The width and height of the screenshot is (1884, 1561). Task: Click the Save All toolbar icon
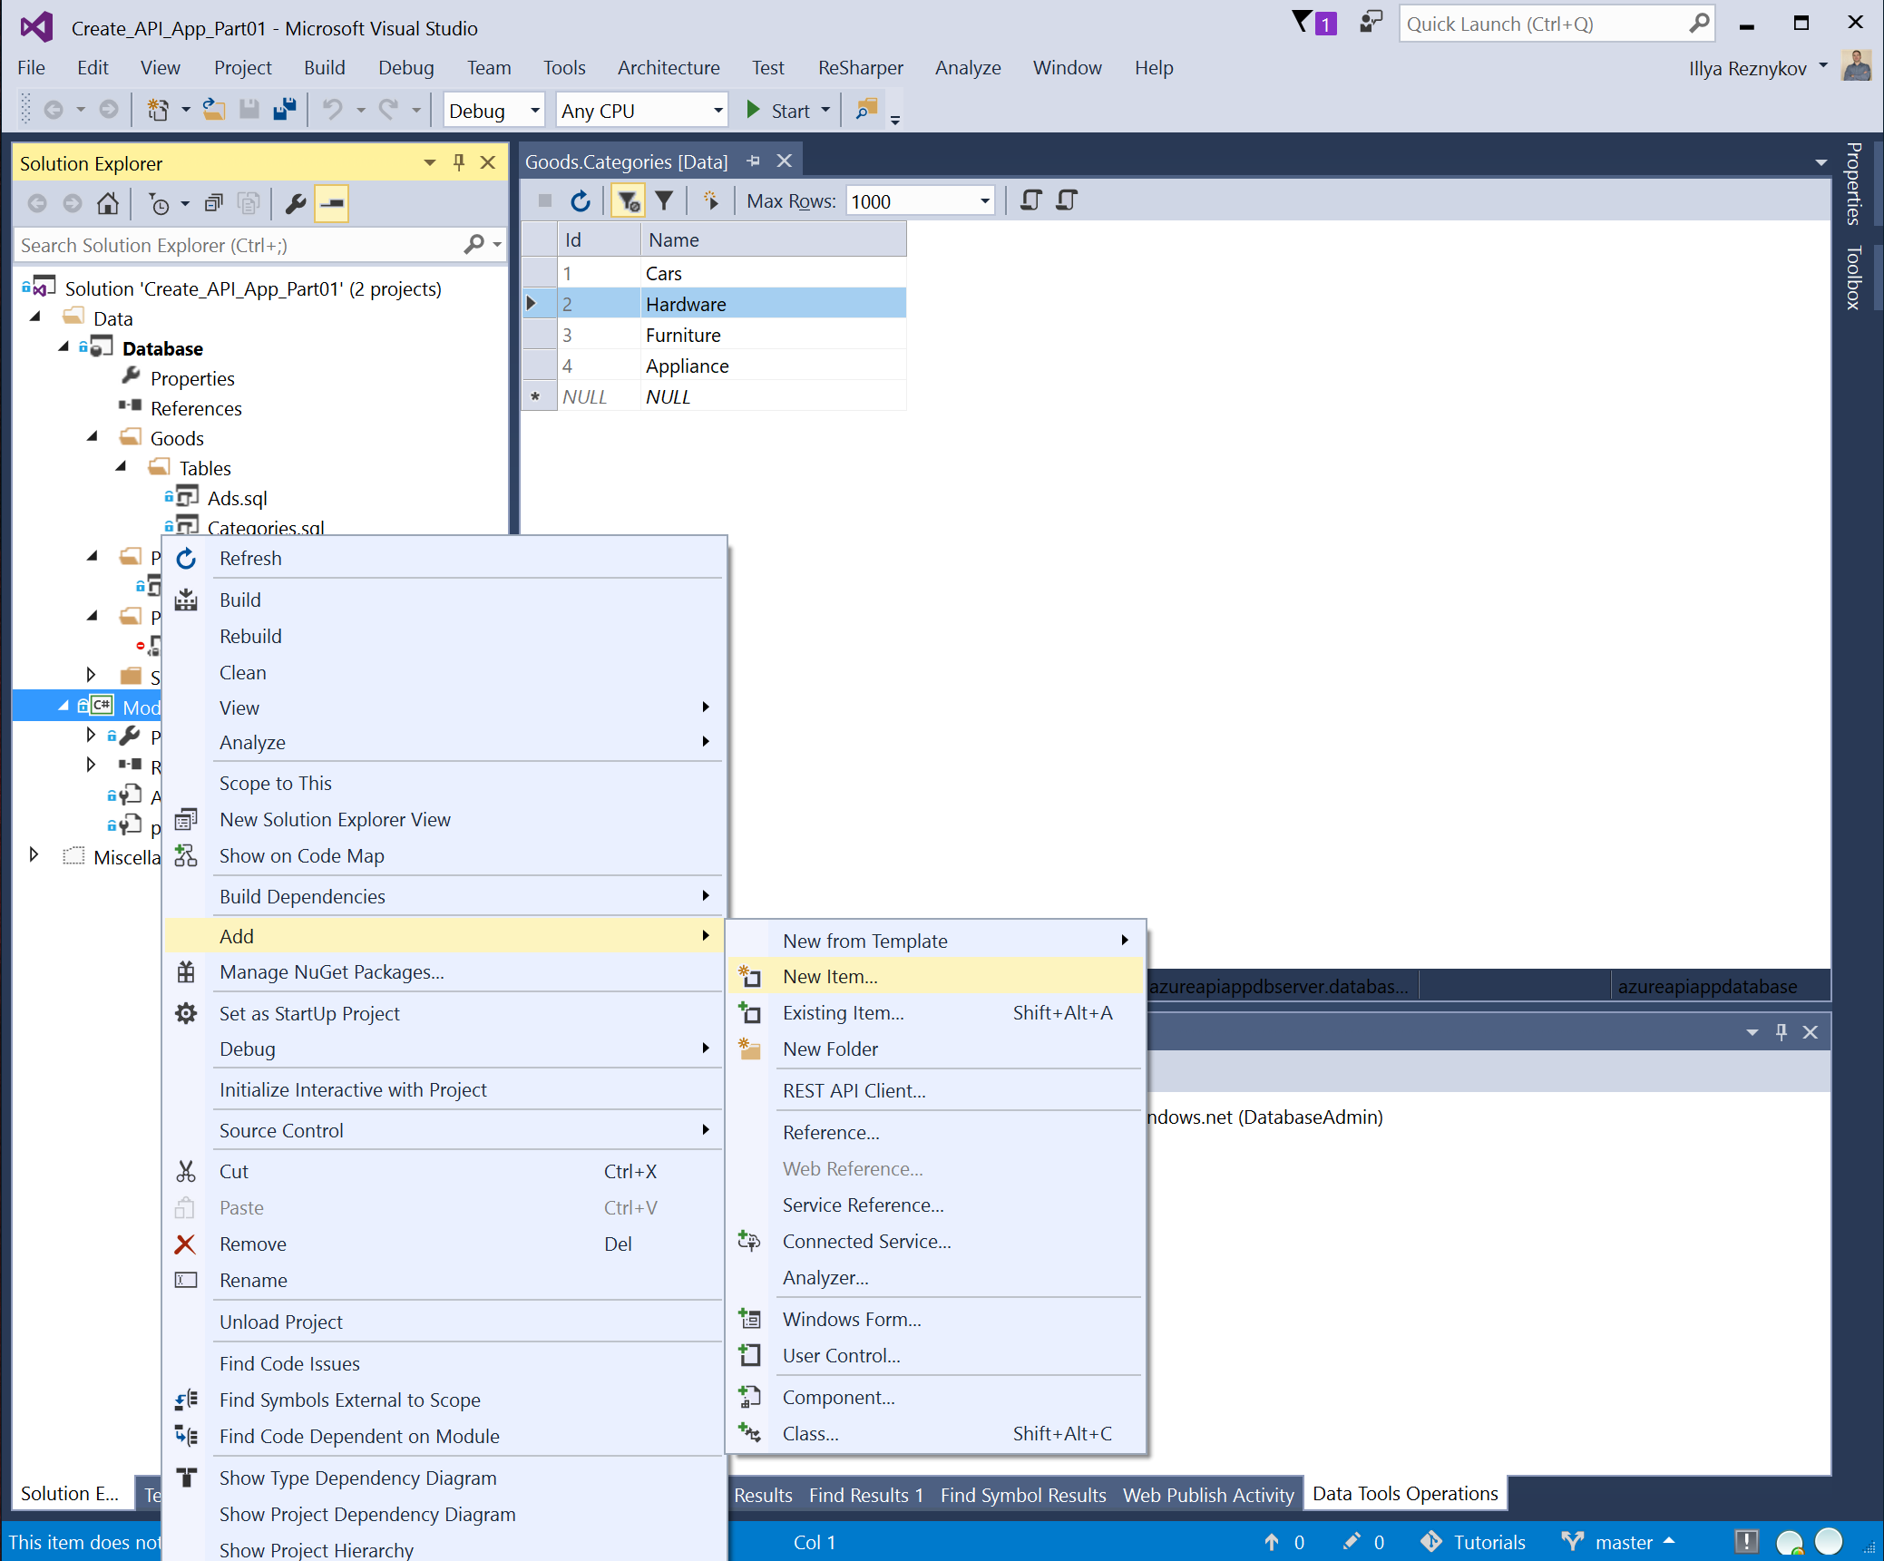click(285, 111)
